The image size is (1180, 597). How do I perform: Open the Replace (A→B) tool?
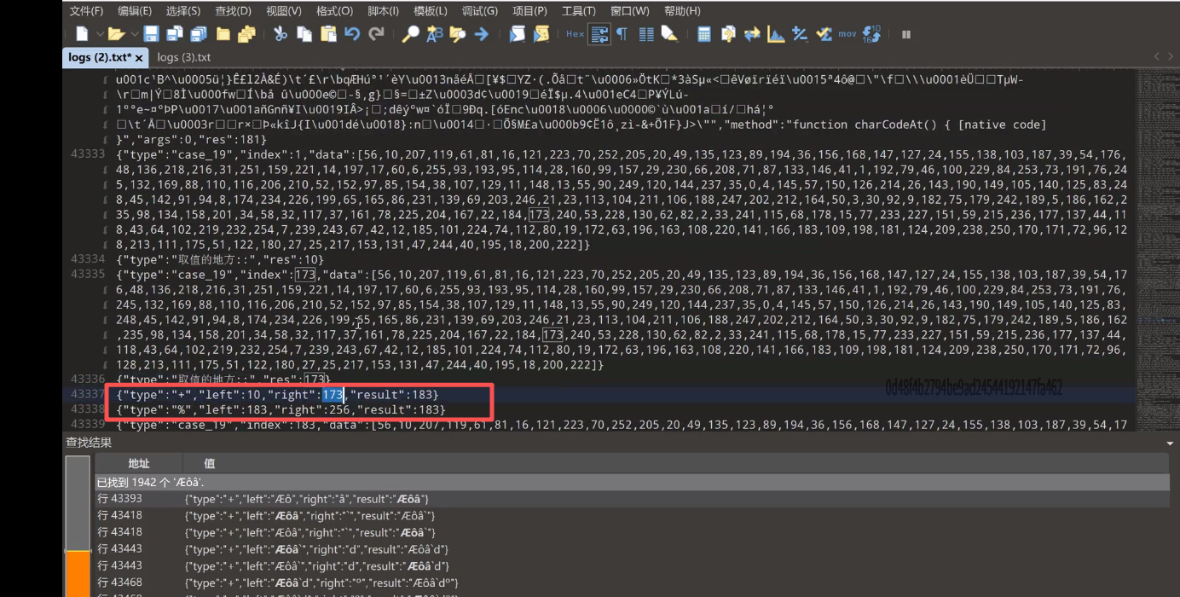tap(434, 34)
